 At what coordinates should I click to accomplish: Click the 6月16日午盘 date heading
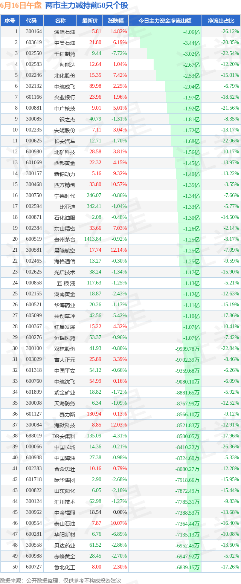21,6
